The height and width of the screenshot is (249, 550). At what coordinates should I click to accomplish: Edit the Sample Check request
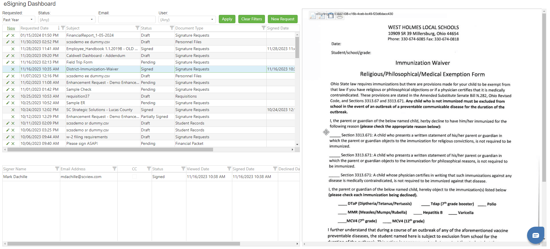pyautogui.click(x=8, y=89)
